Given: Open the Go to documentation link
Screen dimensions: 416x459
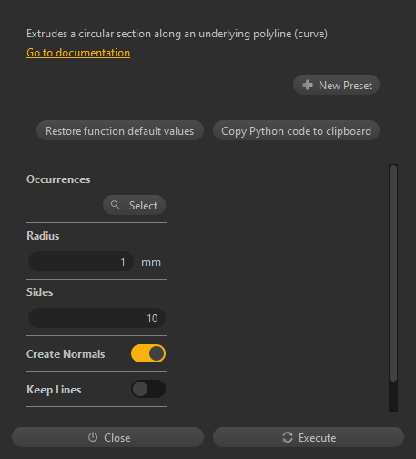Looking at the screenshot, I should (x=78, y=53).
